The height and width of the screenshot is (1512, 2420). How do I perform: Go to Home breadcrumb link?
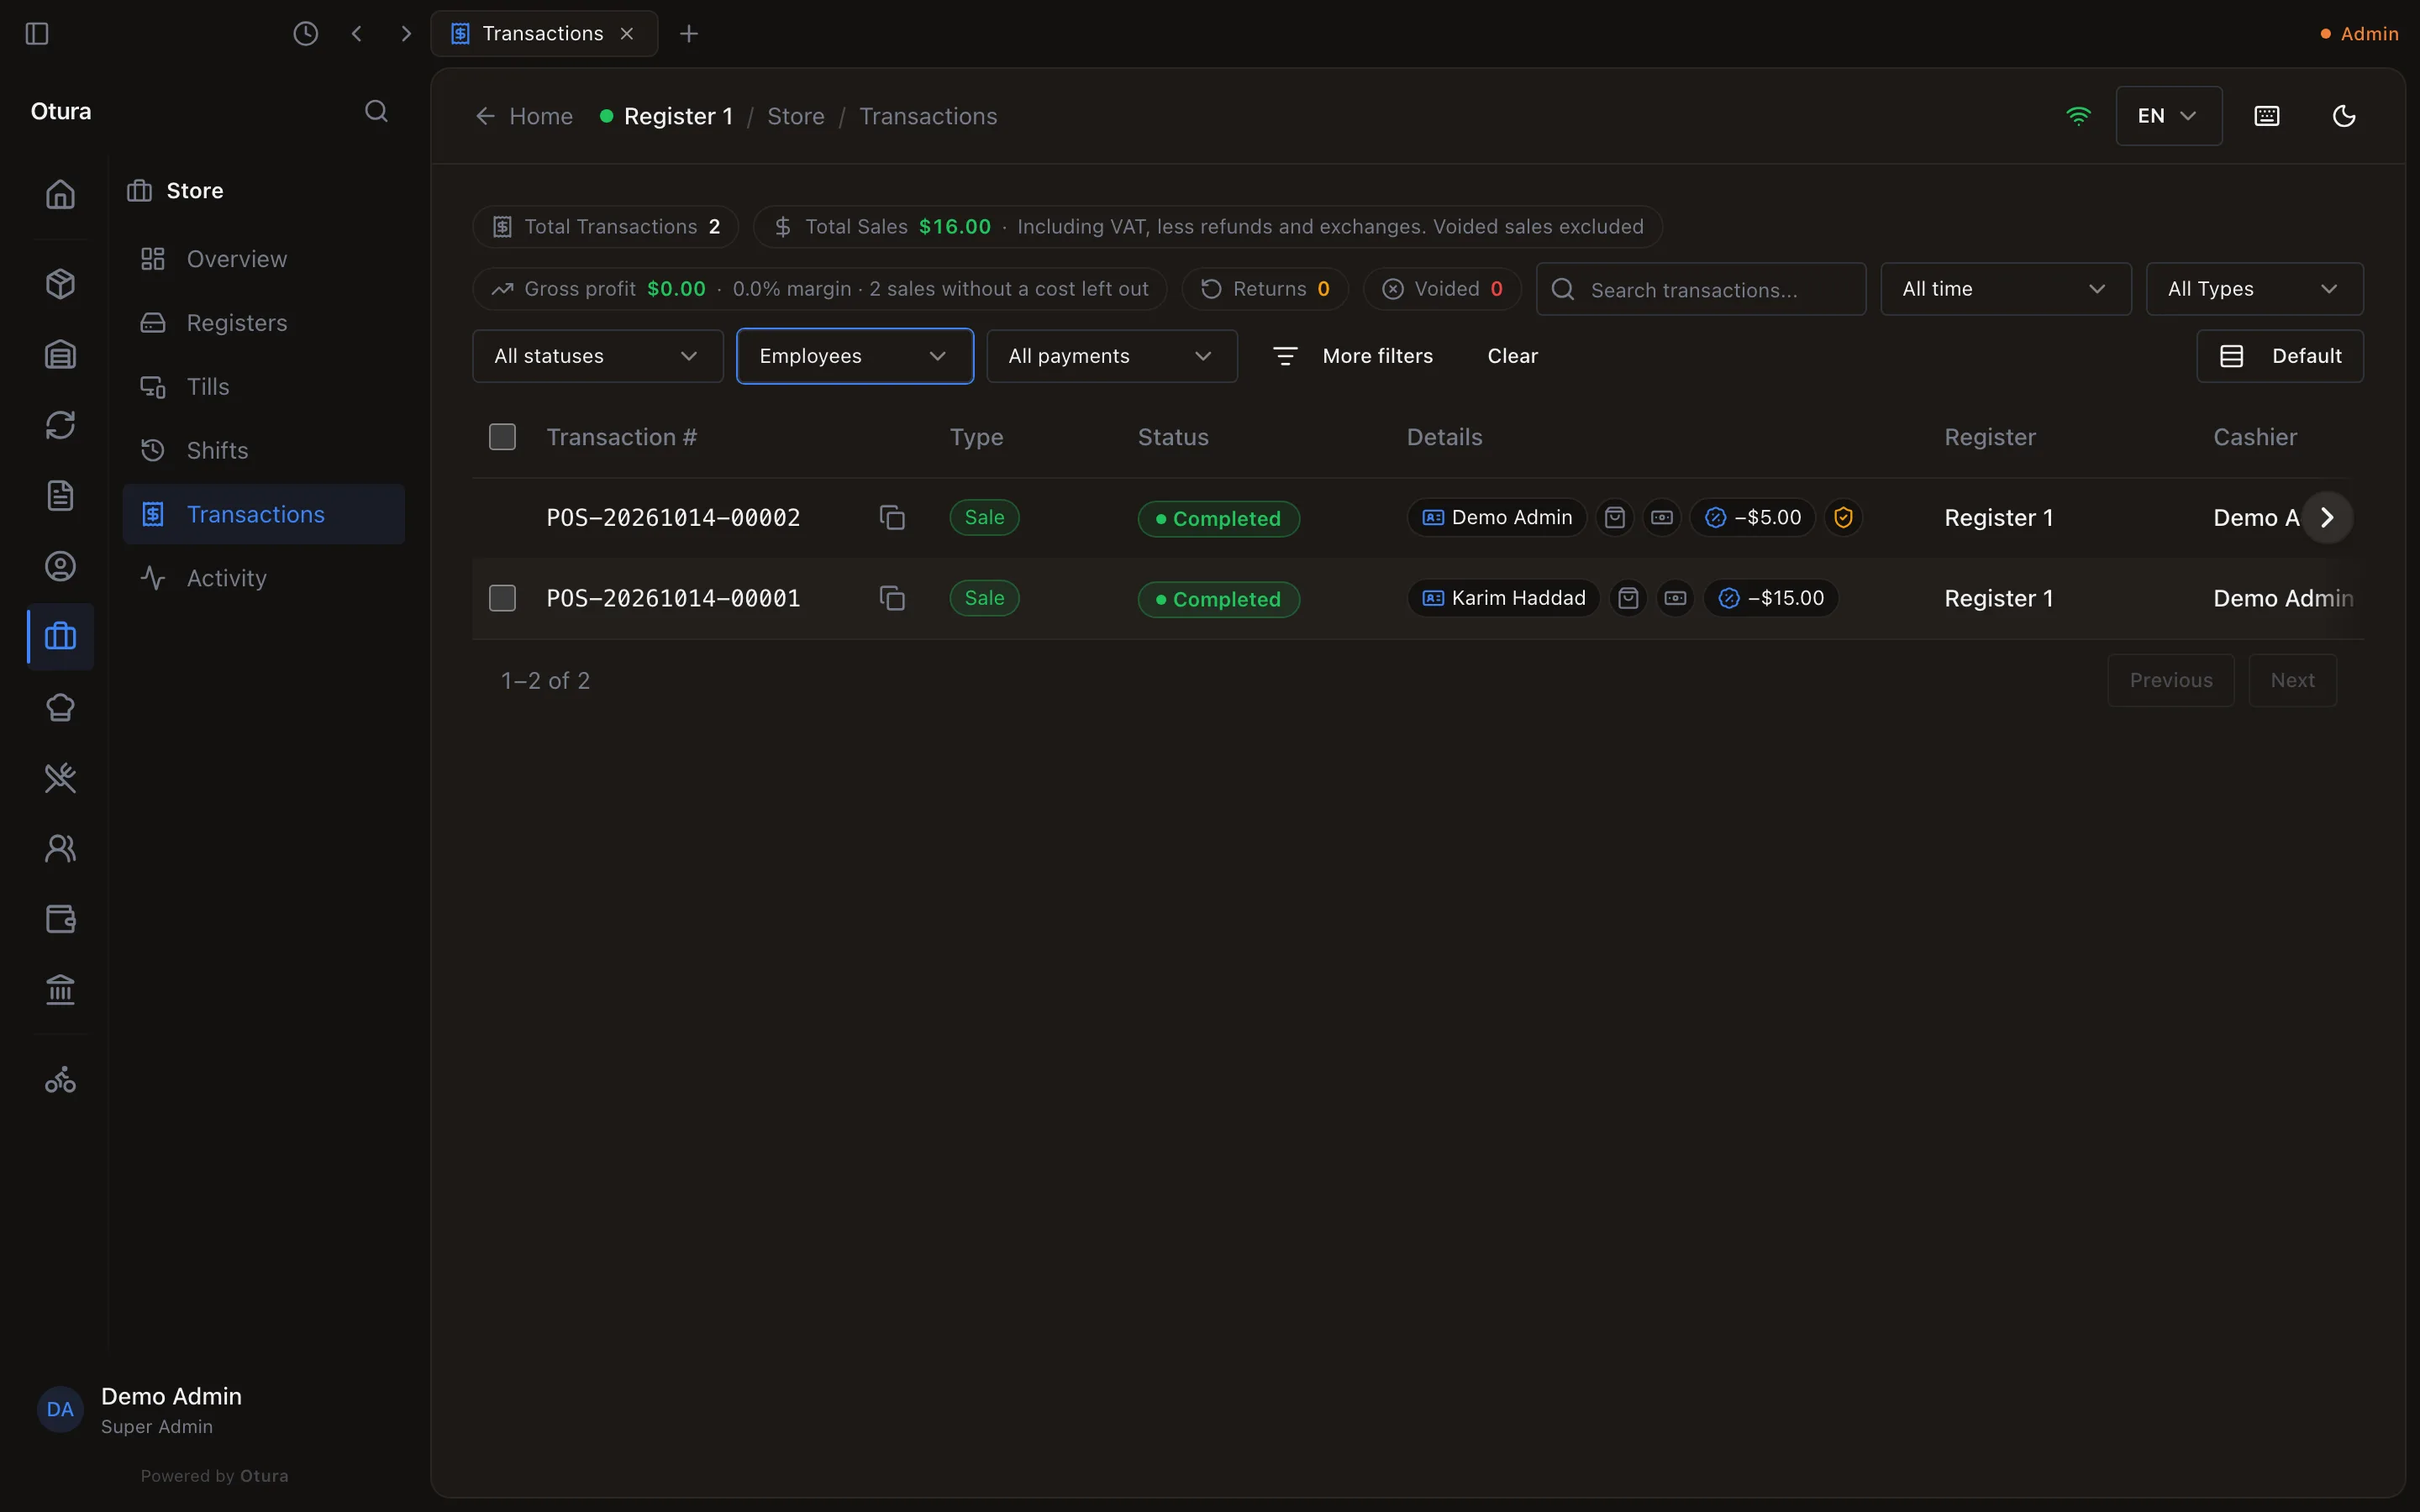pos(524,116)
